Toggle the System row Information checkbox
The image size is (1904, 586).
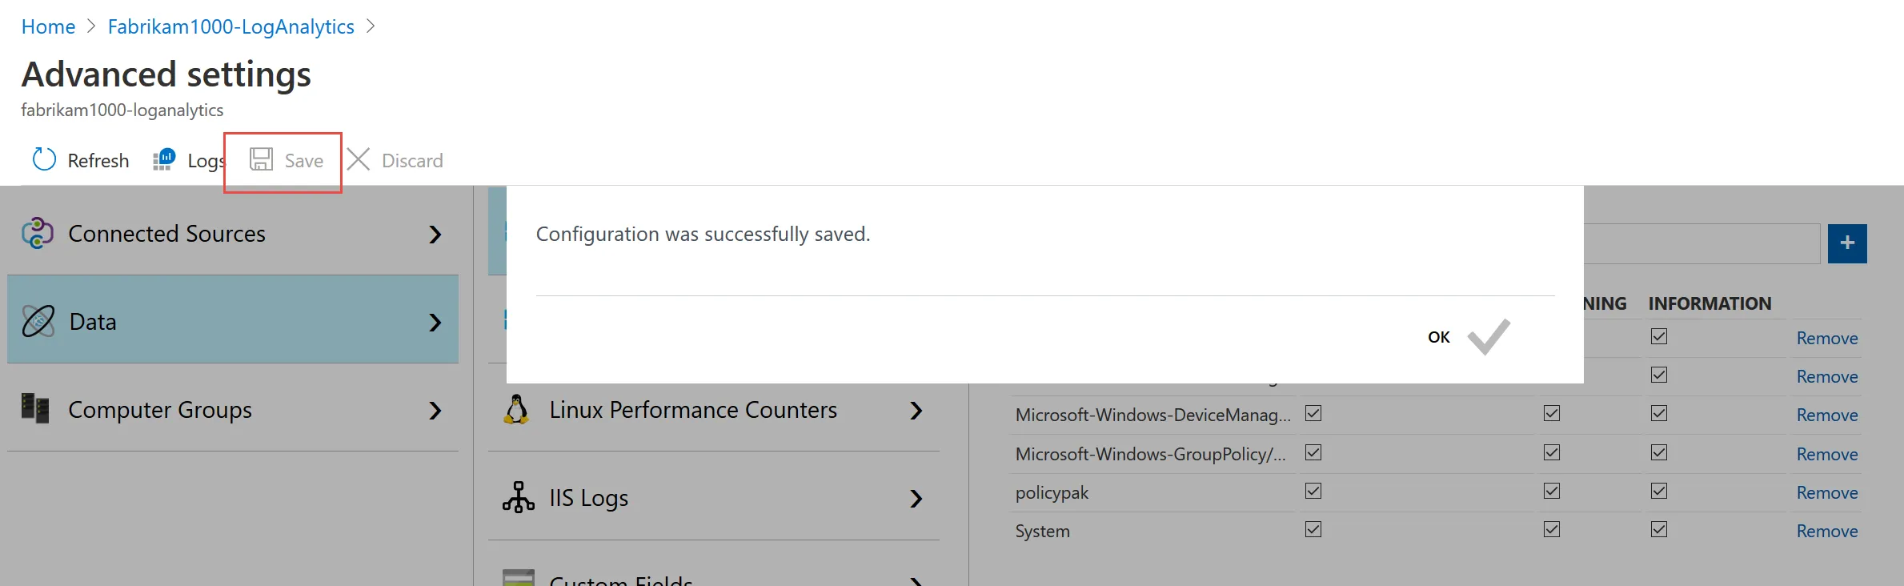[1659, 529]
